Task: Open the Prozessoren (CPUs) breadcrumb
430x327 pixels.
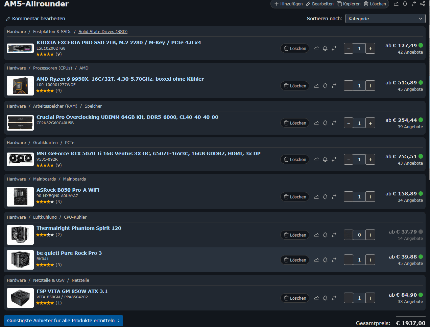Action: (52, 68)
